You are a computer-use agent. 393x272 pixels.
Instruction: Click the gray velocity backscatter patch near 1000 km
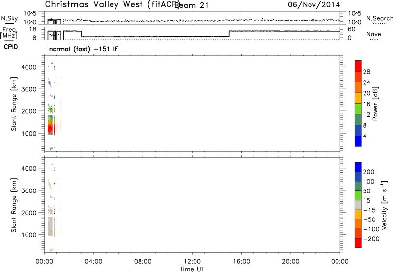coord(50,227)
